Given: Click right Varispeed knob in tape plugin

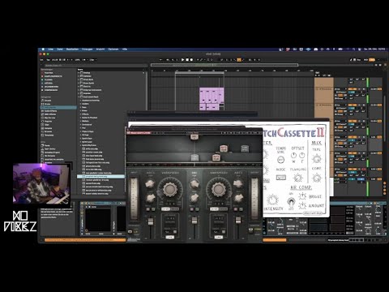Looking at the screenshot, I should (218, 189).
